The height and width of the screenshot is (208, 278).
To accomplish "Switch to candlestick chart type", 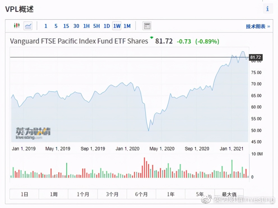I will click(x=17, y=26).
